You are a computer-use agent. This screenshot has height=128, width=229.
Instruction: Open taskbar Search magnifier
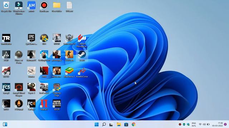(x=104, y=124)
